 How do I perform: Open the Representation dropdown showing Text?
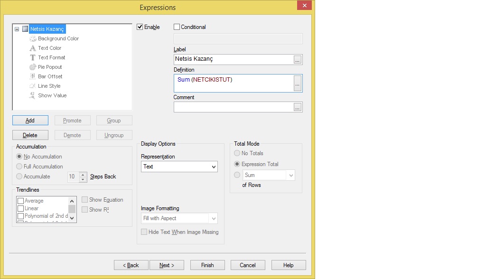(179, 167)
